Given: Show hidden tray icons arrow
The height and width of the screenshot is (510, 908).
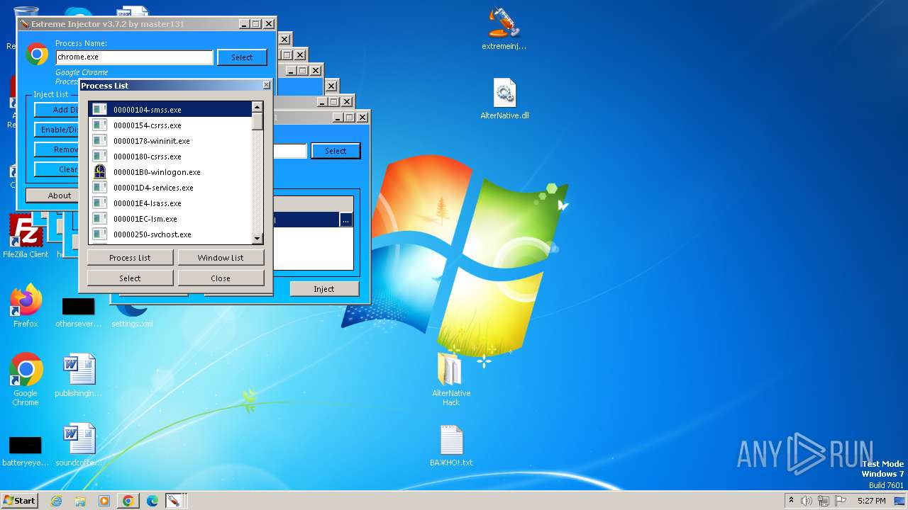Looking at the screenshot, I should 791,501.
